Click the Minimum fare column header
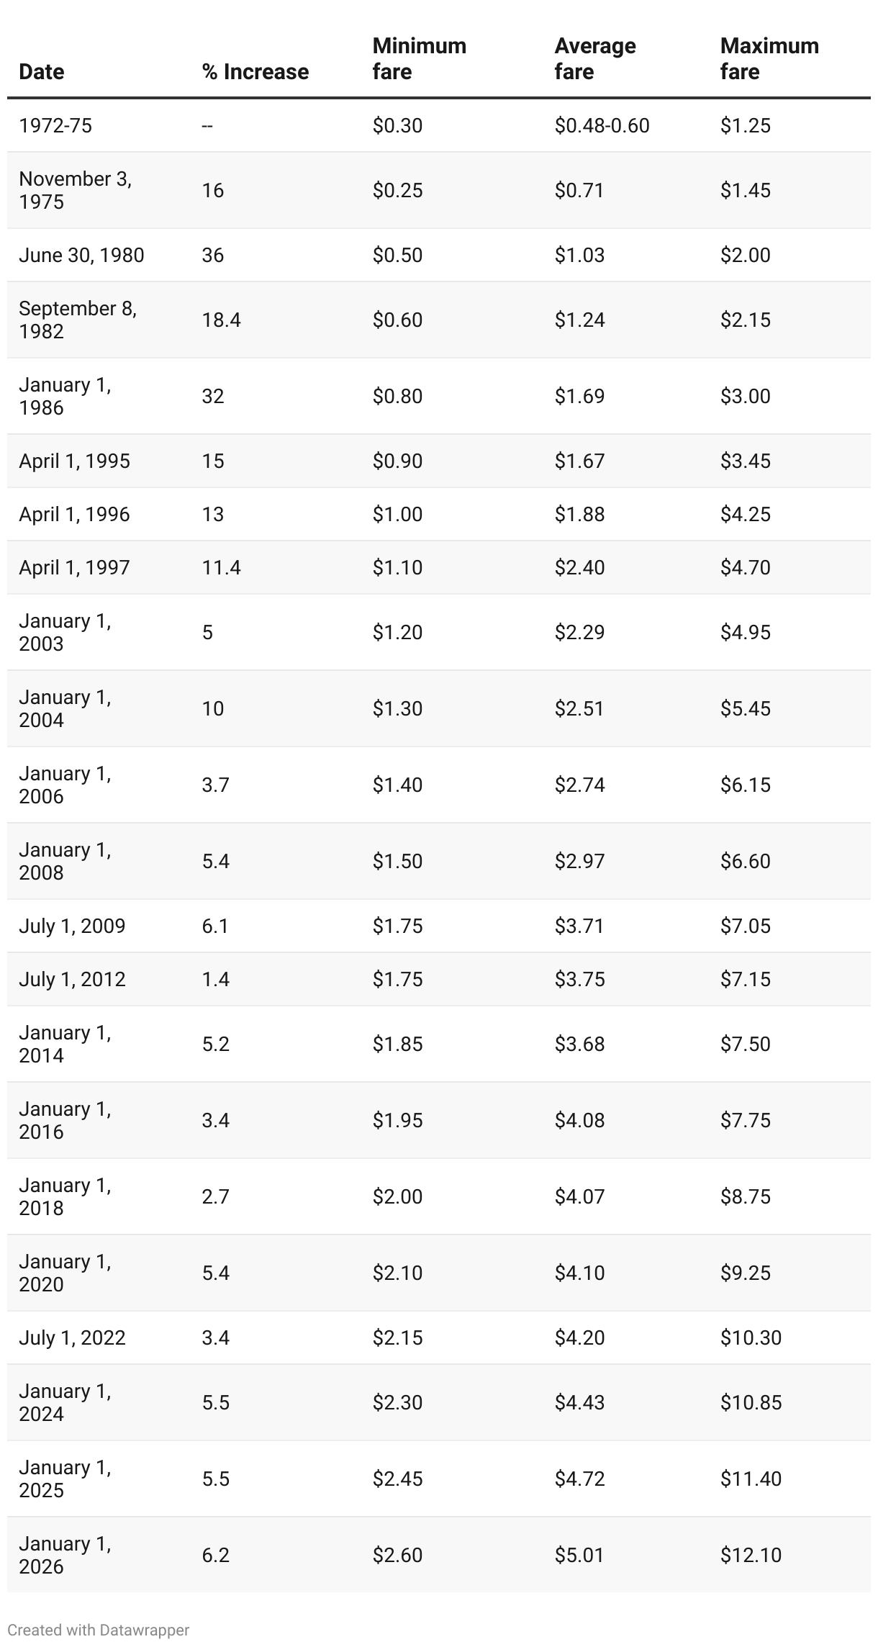The image size is (878, 1647). (419, 59)
